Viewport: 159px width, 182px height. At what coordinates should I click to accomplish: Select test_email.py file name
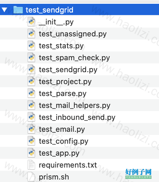62,129
